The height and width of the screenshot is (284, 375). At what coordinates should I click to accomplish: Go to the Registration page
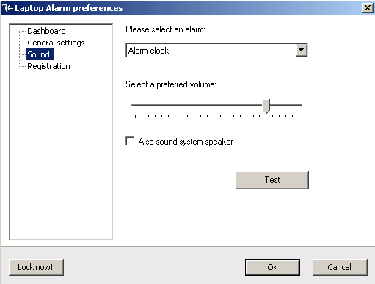coord(48,66)
